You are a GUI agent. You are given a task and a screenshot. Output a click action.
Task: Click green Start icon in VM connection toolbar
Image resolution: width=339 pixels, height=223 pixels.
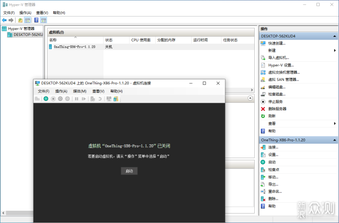click(x=46, y=99)
